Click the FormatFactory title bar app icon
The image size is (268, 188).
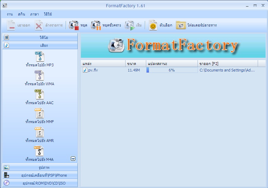[5, 5]
